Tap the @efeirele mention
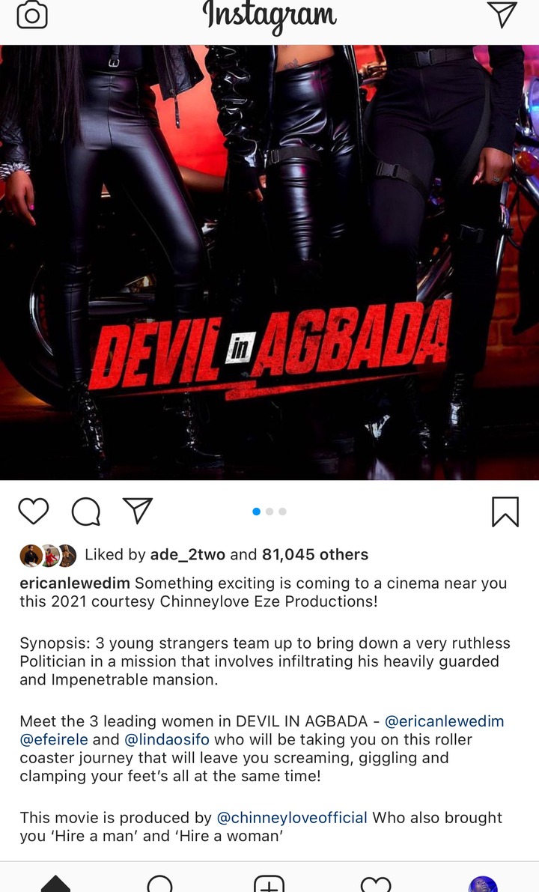Image resolution: width=539 pixels, height=892 pixels. (54, 739)
